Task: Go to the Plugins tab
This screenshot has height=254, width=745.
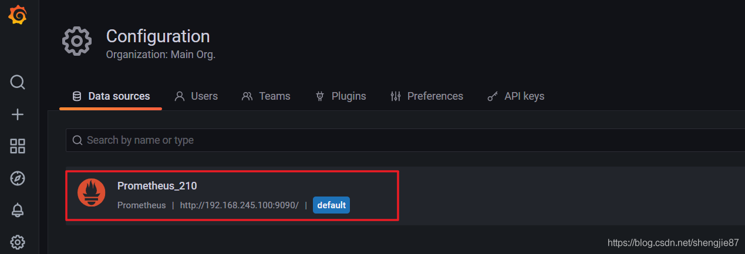Action: pyautogui.click(x=341, y=96)
